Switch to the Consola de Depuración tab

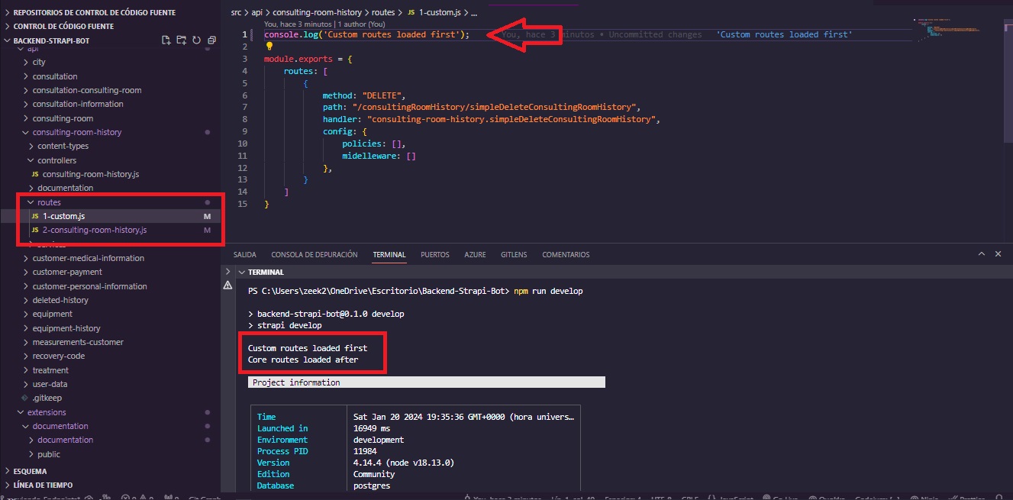click(x=314, y=254)
